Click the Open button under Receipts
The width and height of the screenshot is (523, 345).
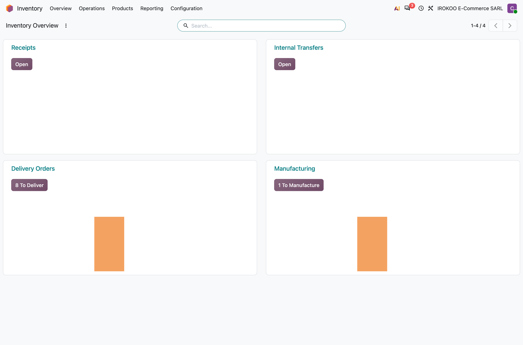point(22,64)
